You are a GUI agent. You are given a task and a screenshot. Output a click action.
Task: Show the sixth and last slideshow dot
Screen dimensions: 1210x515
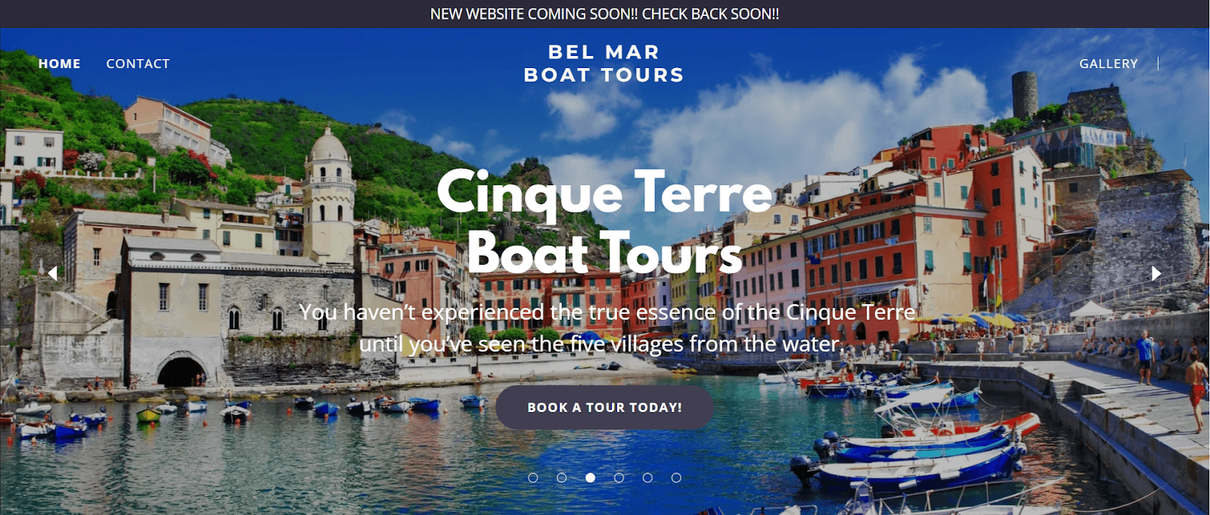coord(677,478)
